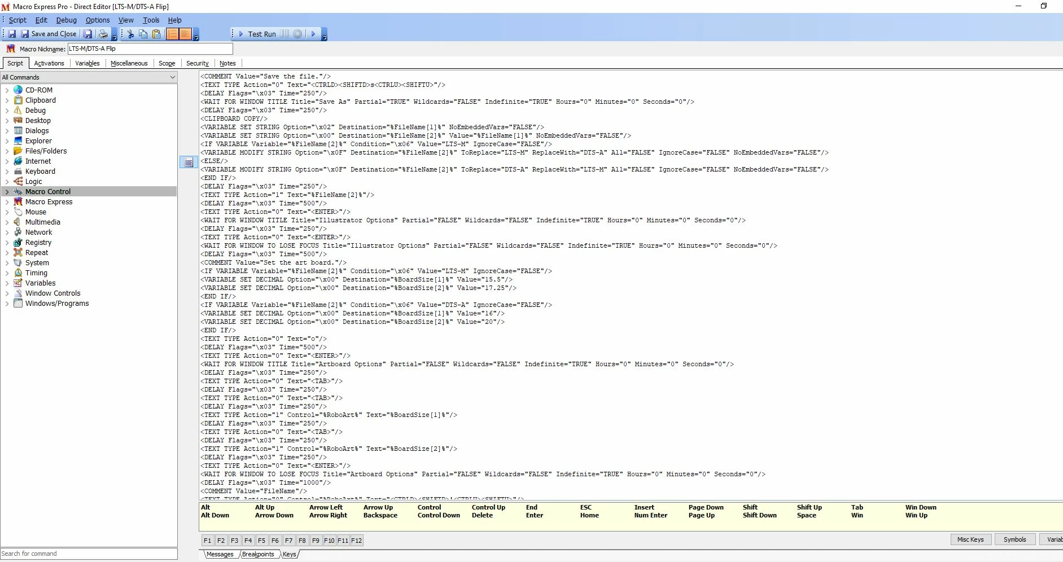Open the Debug menu
The height and width of the screenshot is (562, 1063).
tap(66, 20)
